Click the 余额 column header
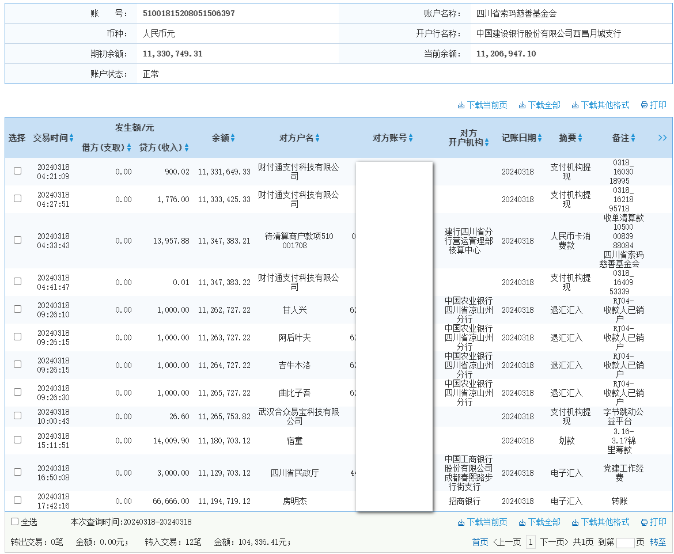The height and width of the screenshot is (554, 674). pos(221,138)
